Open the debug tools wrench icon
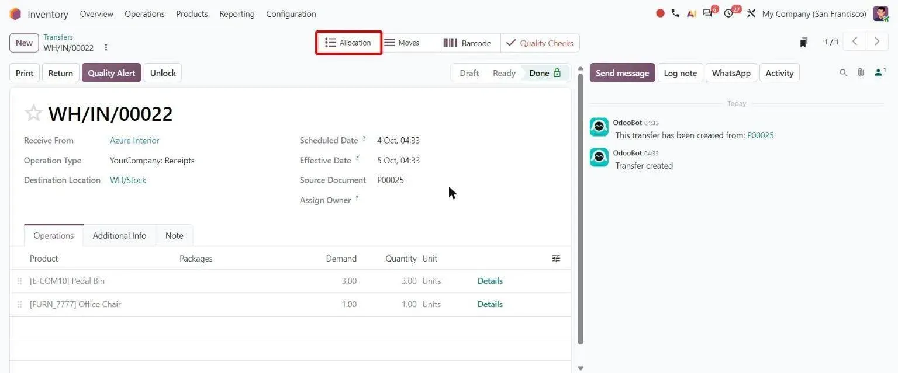898x373 pixels. click(751, 13)
